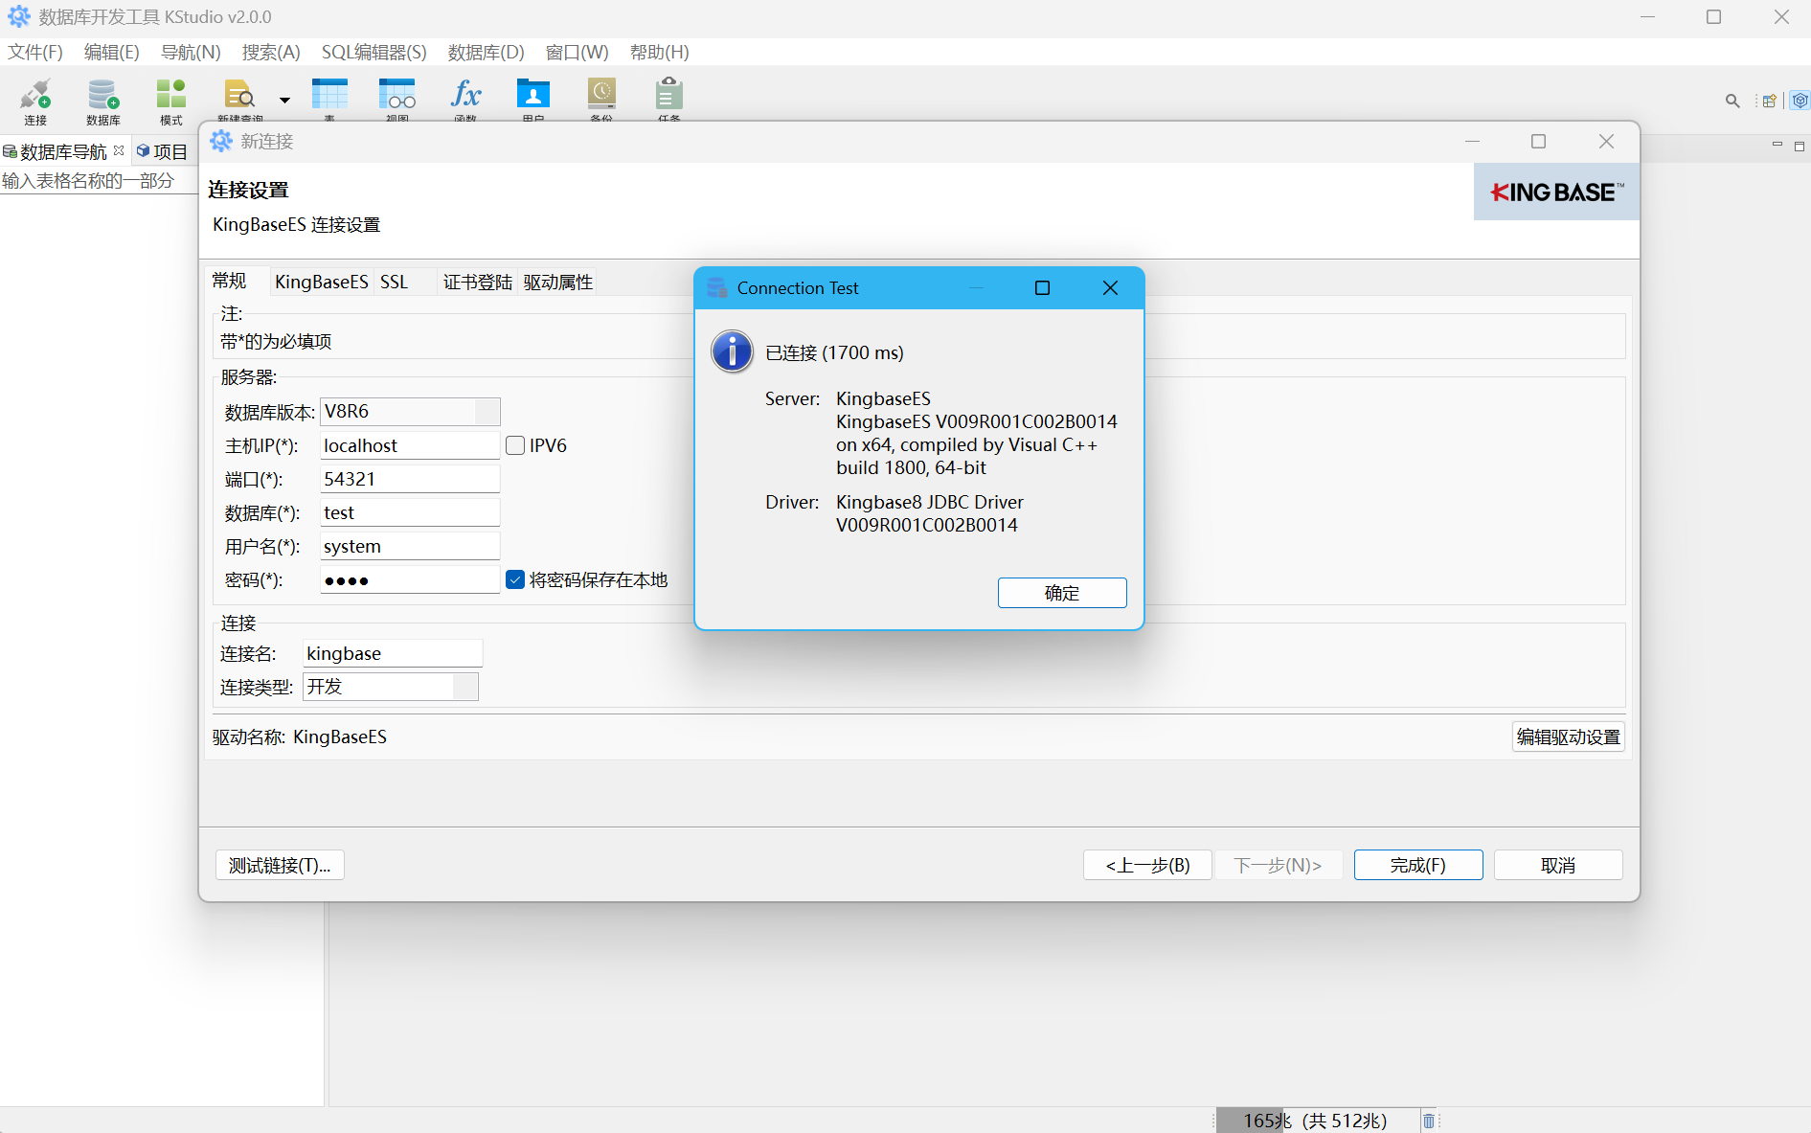Open the SQL编辑器(S) menu
The width and height of the screenshot is (1811, 1133).
374,52
